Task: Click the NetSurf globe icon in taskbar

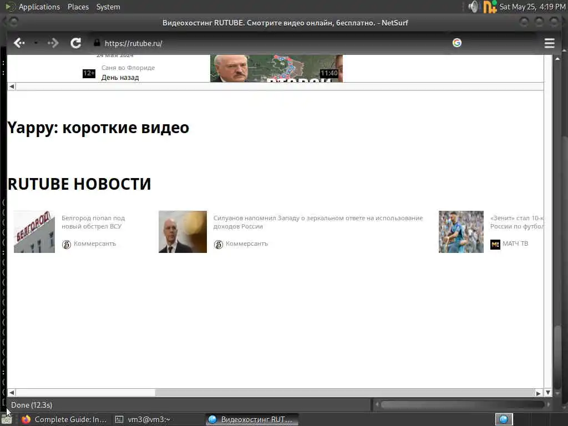Action: click(x=212, y=419)
